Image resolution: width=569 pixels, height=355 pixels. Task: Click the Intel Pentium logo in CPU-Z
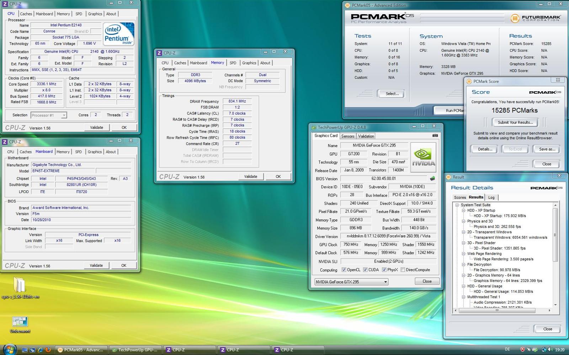coord(118,34)
